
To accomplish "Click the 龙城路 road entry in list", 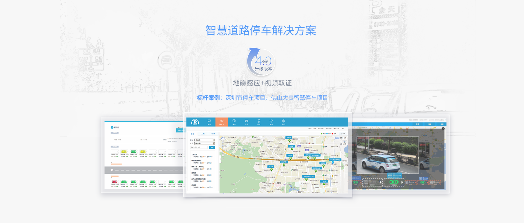I will pyautogui.click(x=193, y=185).
